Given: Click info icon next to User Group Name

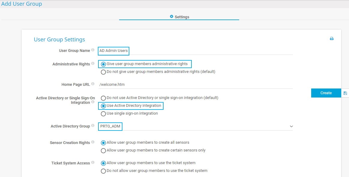Looking at the screenshot, I should click(x=93, y=50).
